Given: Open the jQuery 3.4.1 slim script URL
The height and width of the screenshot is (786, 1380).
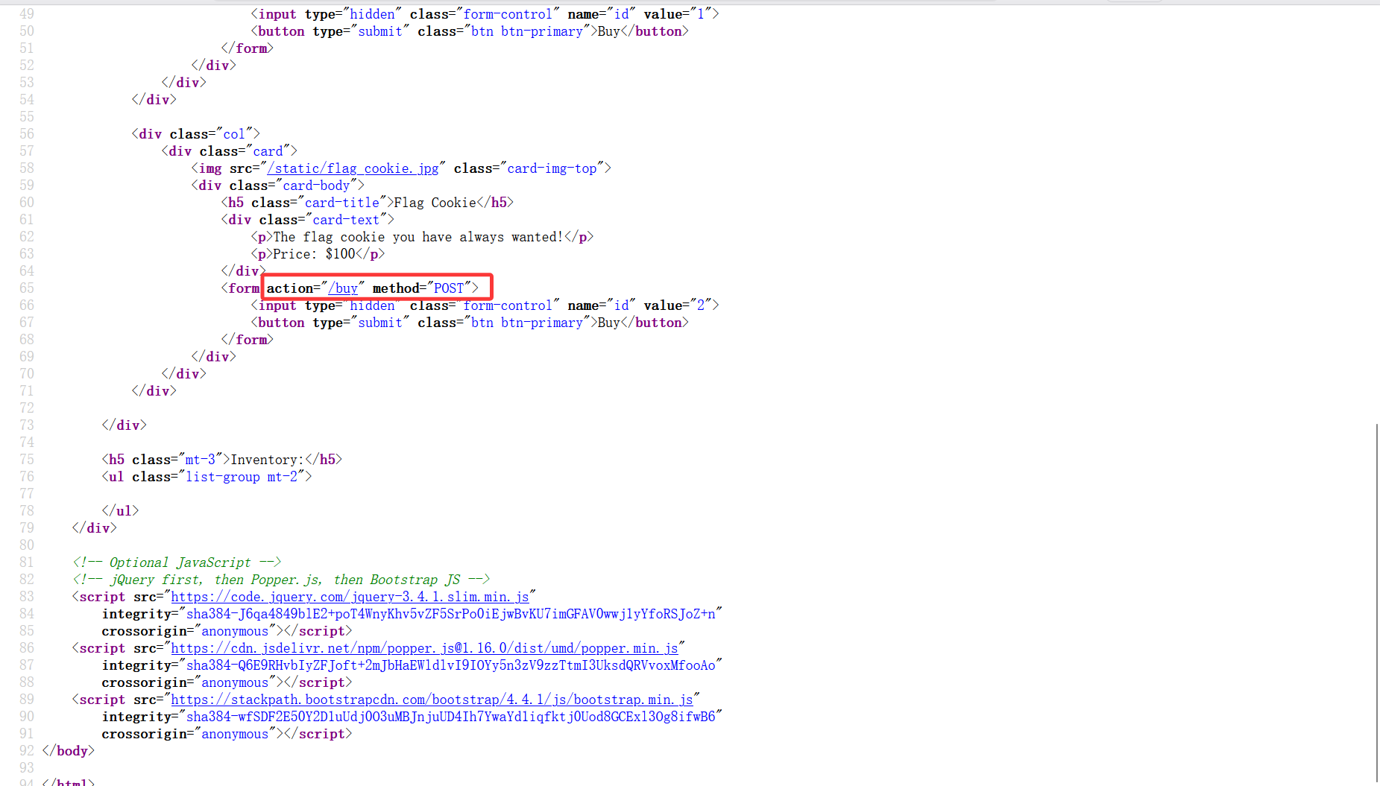Looking at the screenshot, I should pos(350,597).
